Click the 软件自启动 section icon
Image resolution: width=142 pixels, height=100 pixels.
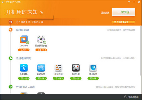[11, 30]
